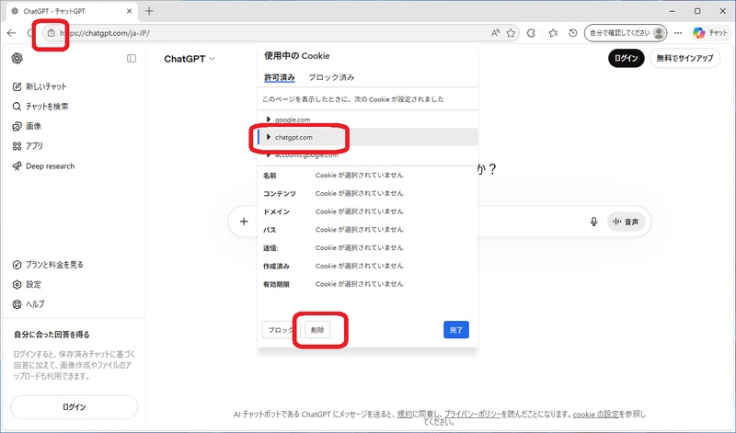Open ヘルプ in sidebar
Screen dimensions: 736x433
click(29, 304)
